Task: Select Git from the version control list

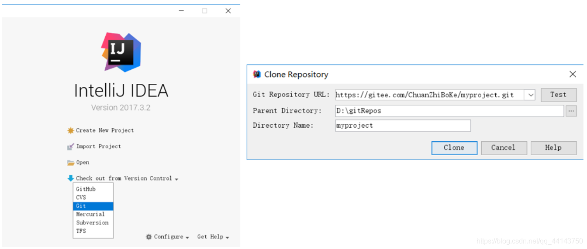Action: click(x=93, y=206)
